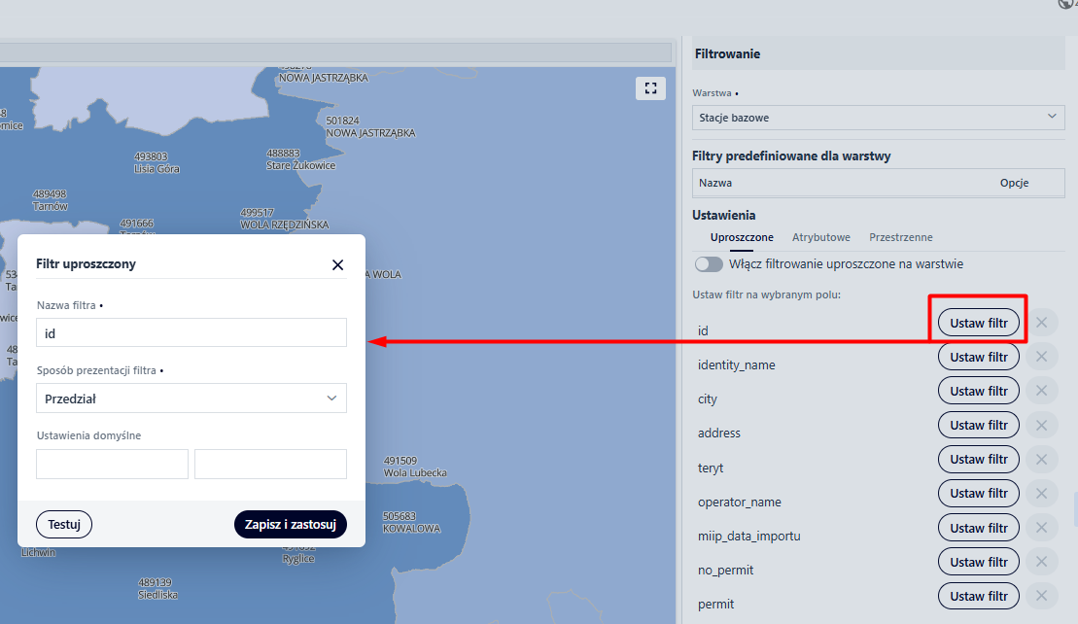Close the Filtr uproszczony dialog
The image size is (1078, 624).
click(x=337, y=264)
